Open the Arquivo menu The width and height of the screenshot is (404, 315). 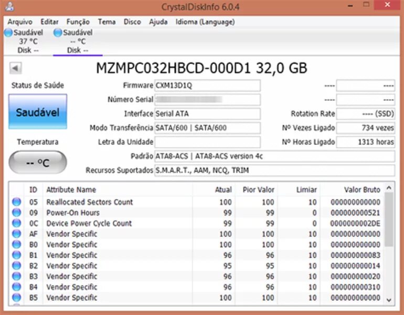click(x=20, y=22)
